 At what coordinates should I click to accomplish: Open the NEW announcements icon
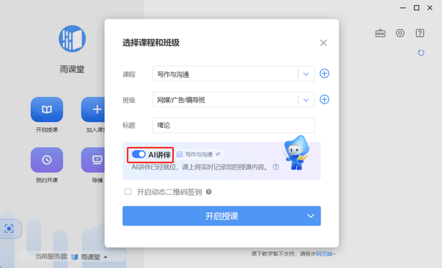380,33
